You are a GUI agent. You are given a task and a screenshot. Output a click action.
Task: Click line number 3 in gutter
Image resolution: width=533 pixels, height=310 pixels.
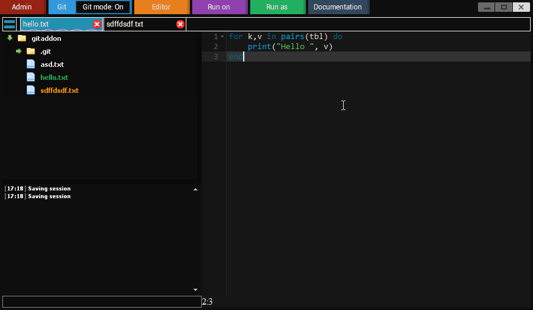216,56
